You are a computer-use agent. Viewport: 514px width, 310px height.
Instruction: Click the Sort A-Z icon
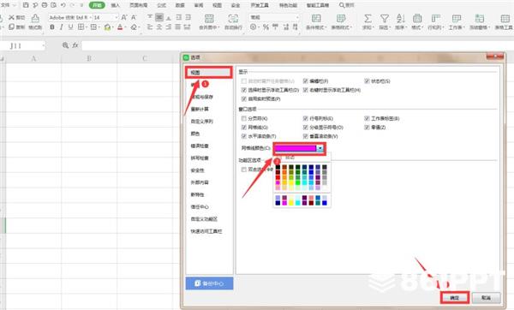coord(400,18)
